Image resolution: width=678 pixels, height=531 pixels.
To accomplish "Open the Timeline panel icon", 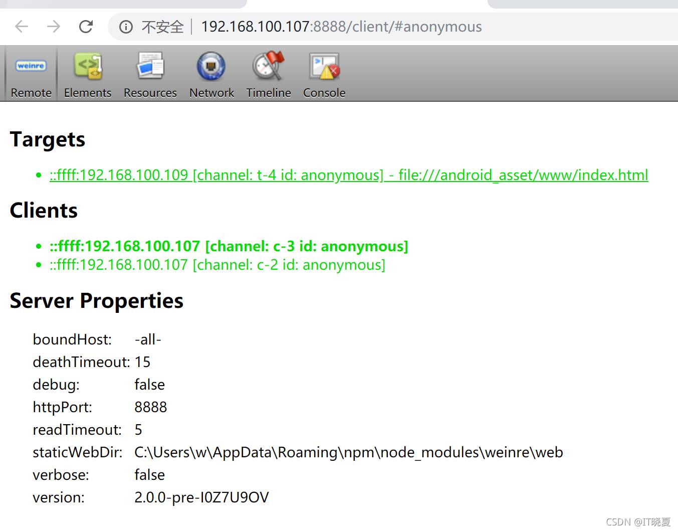I will (x=268, y=66).
